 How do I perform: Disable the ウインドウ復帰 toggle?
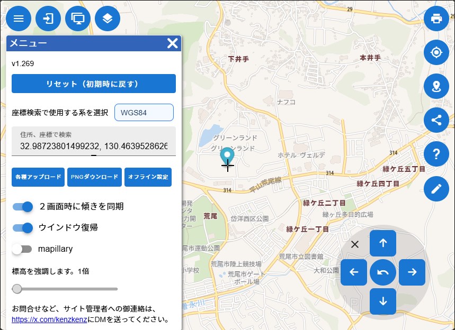pyautogui.click(x=23, y=227)
